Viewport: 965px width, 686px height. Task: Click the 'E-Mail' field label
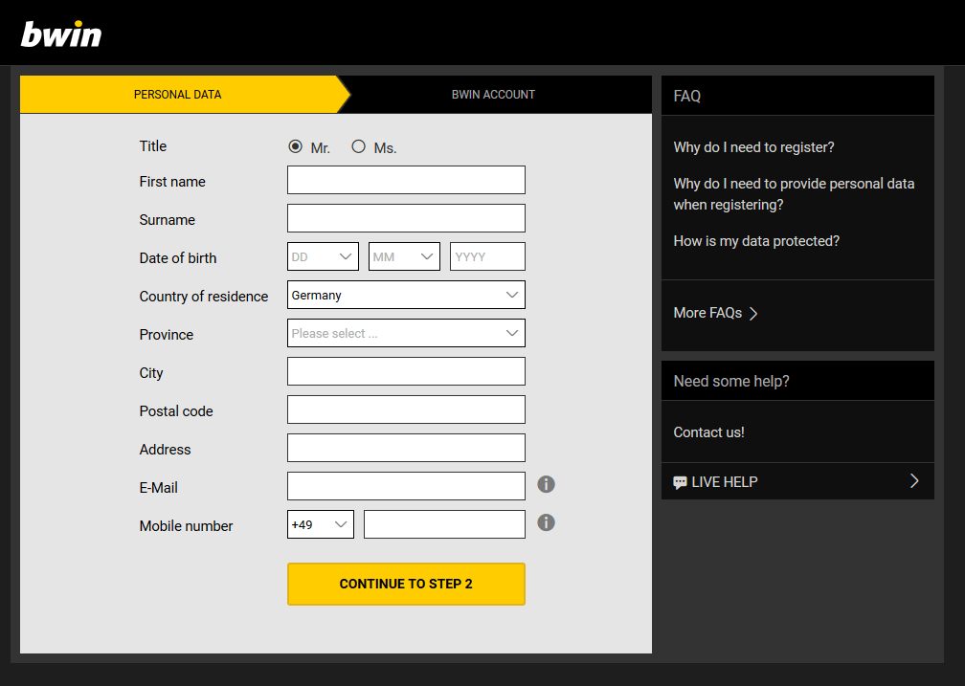[x=158, y=487]
